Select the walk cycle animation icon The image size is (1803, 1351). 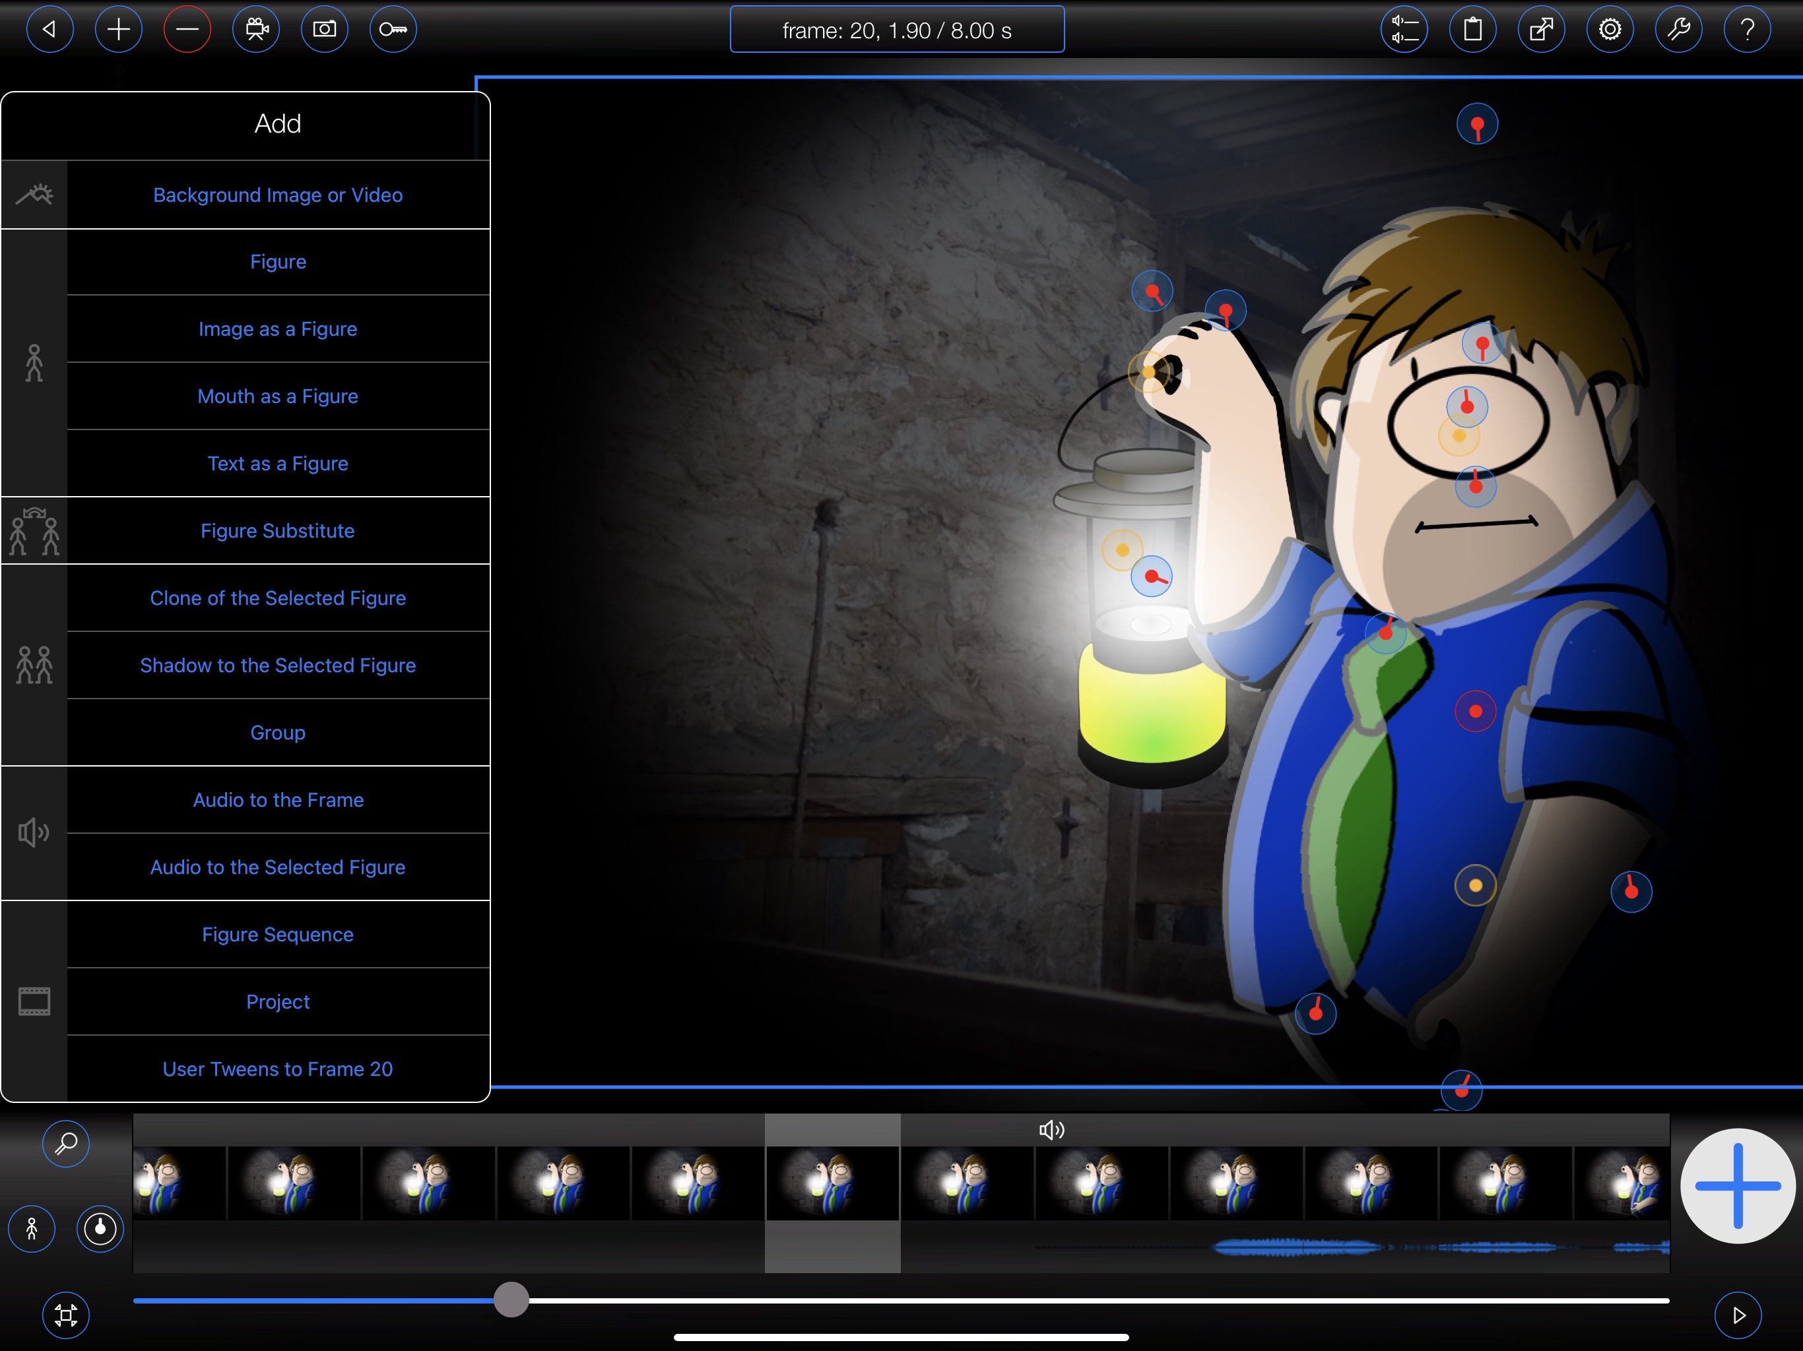31,1229
